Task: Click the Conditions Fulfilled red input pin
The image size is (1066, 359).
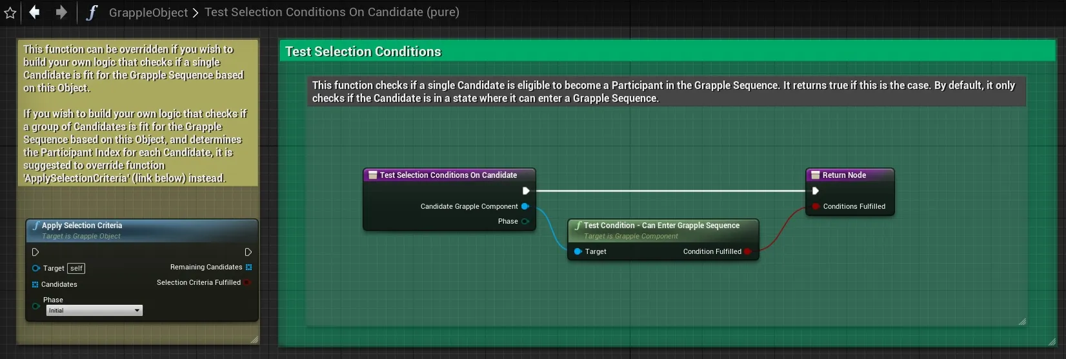Action: (x=816, y=206)
